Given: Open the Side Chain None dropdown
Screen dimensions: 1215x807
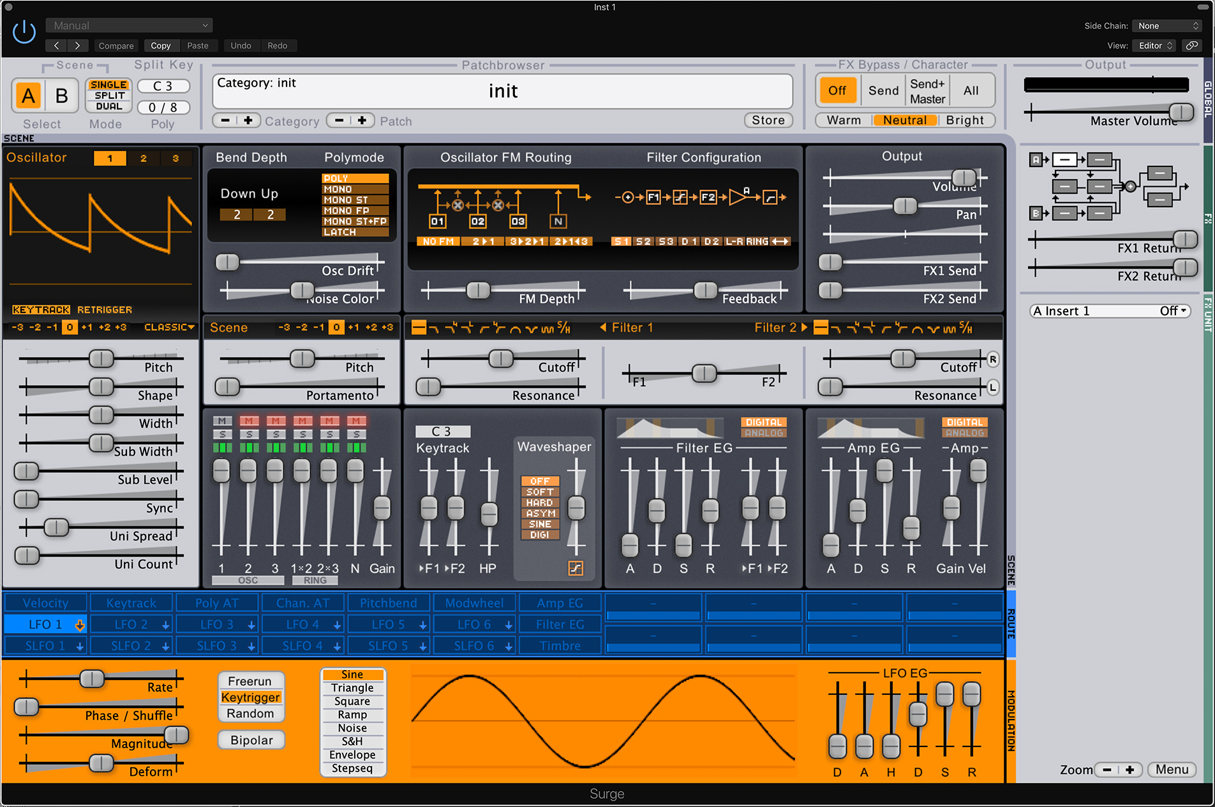Looking at the screenshot, I should coord(1168,26).
